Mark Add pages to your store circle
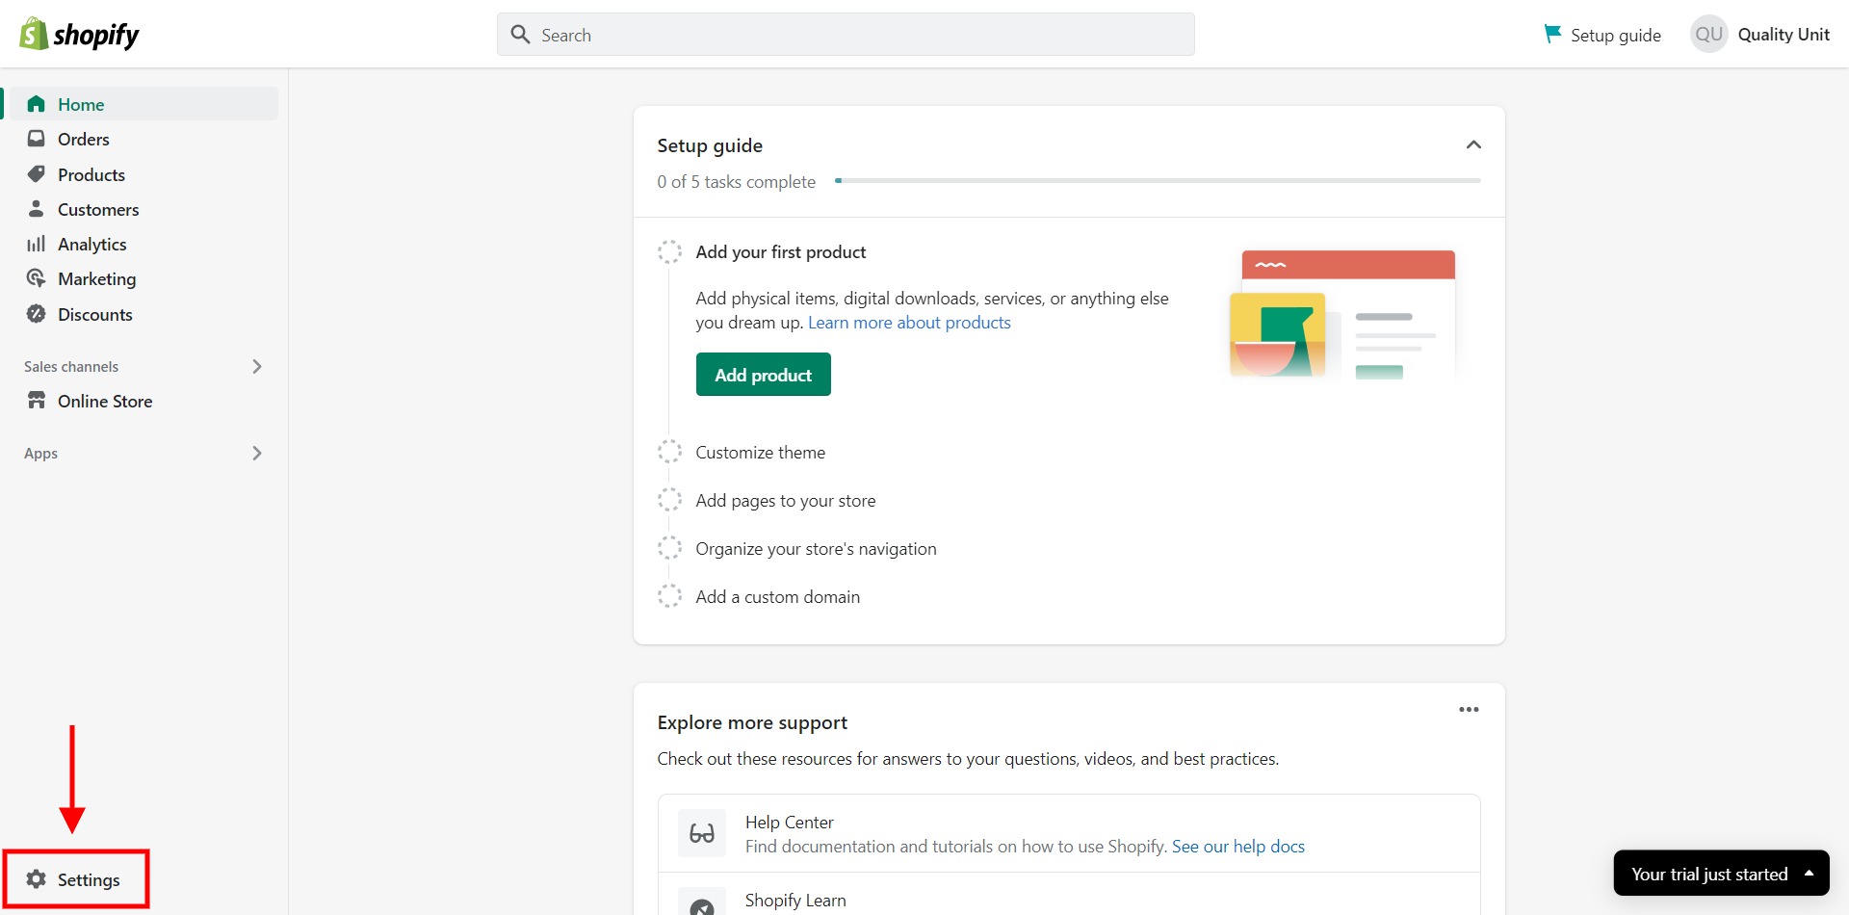Screen dimensions: 1849x915 tap(669, 500)
